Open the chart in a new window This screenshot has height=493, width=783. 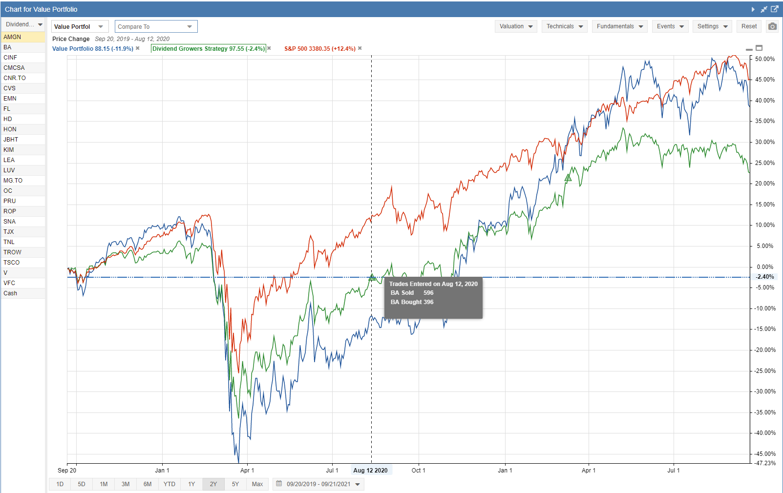(774, 9)
